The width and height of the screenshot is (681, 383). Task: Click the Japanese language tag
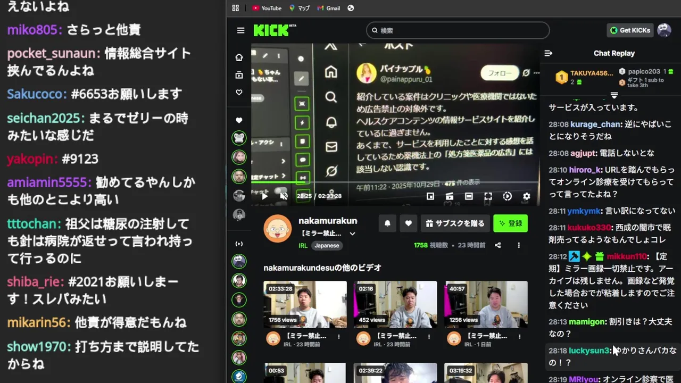tap(327, 245)
